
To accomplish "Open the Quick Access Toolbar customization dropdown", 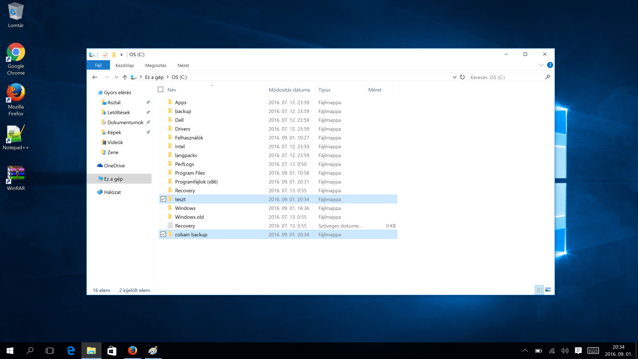I will tap(121, 54).
